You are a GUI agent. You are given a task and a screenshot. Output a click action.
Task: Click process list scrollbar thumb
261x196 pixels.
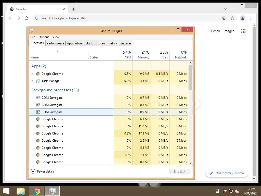click(190, 78)
